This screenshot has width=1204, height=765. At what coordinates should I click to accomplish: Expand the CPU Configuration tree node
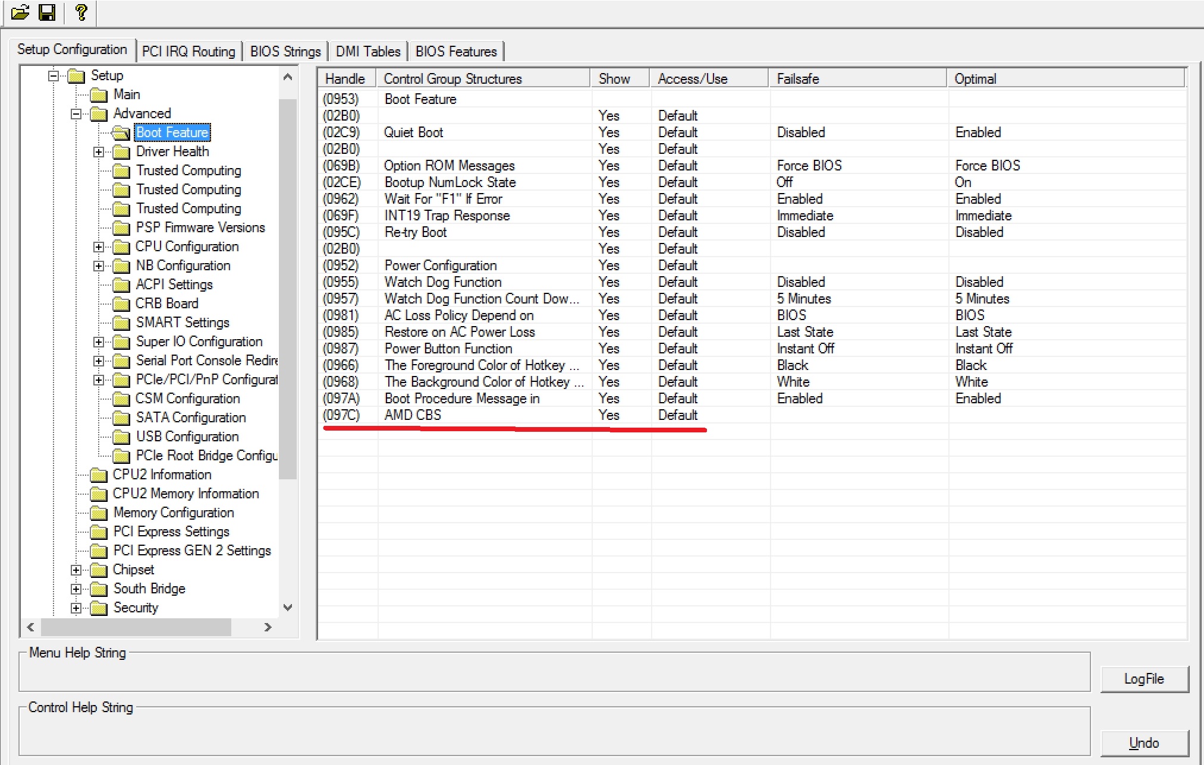(x=99, y=247)
